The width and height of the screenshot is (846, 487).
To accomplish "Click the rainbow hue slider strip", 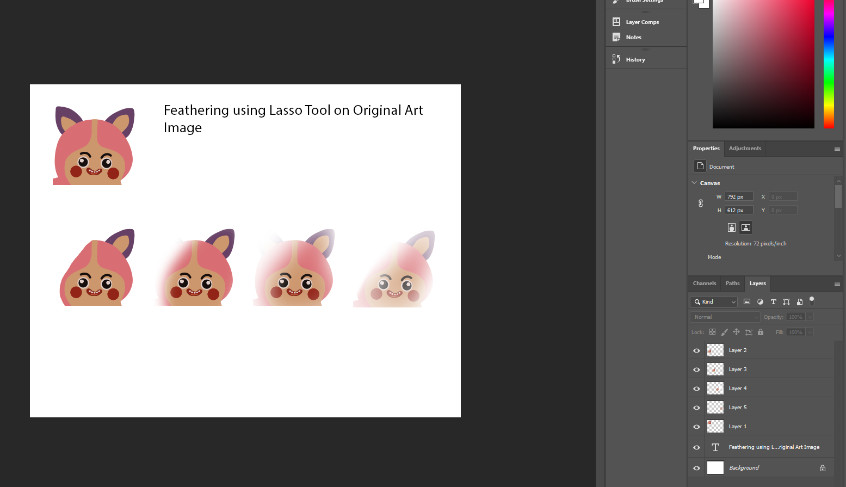I will click(x=829, y=65).
